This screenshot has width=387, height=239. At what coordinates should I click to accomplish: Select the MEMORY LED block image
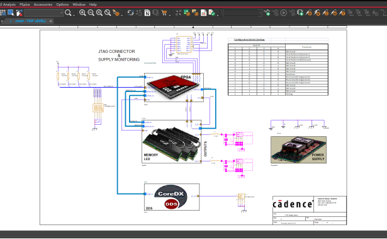click(x=172, y=141)
